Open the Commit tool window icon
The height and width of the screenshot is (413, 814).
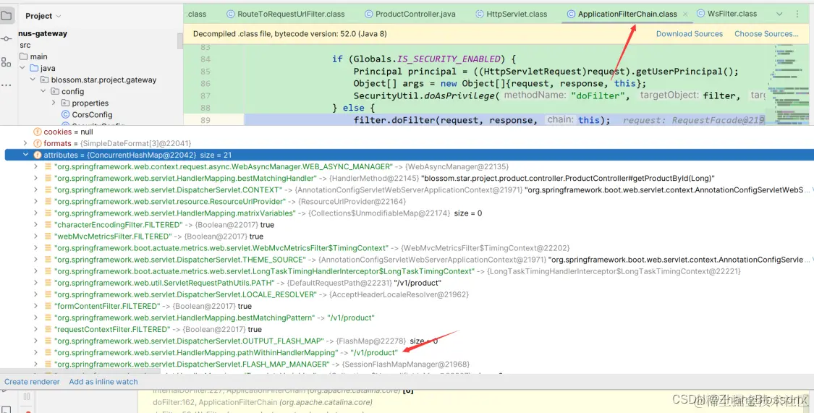(7, 39)
